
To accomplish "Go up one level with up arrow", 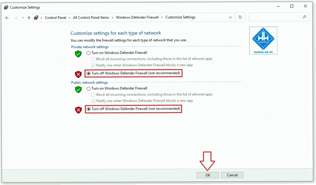I will pyautogui.click(x=29, y=18).
